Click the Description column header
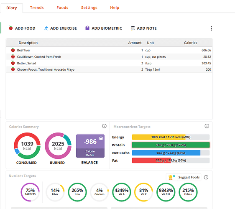This screenshot has width=235, height=209. point(28,43)
